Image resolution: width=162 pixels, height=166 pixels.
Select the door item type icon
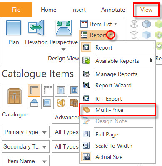click(61, 90)
